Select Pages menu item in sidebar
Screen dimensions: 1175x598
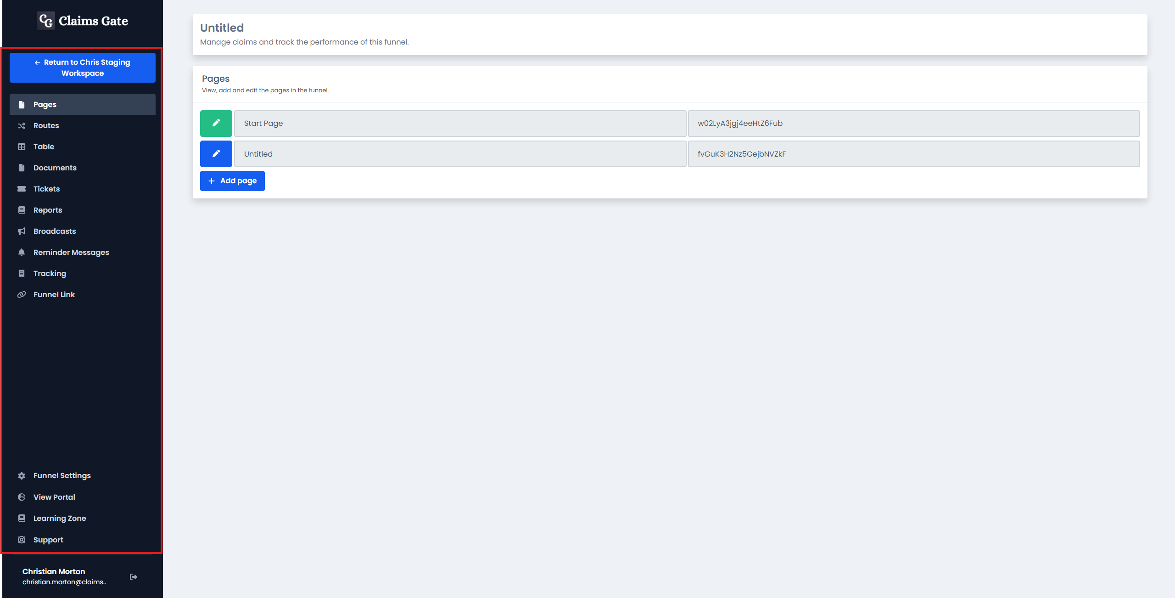[82, 104]
